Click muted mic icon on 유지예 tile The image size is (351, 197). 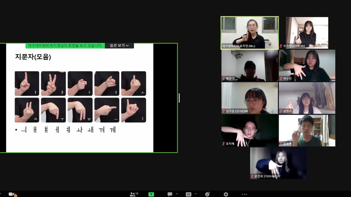point(223,144)
